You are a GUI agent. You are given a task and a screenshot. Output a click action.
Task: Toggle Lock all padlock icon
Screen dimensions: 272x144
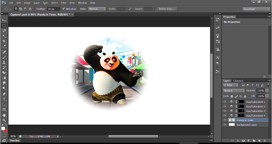click(245, 96)
